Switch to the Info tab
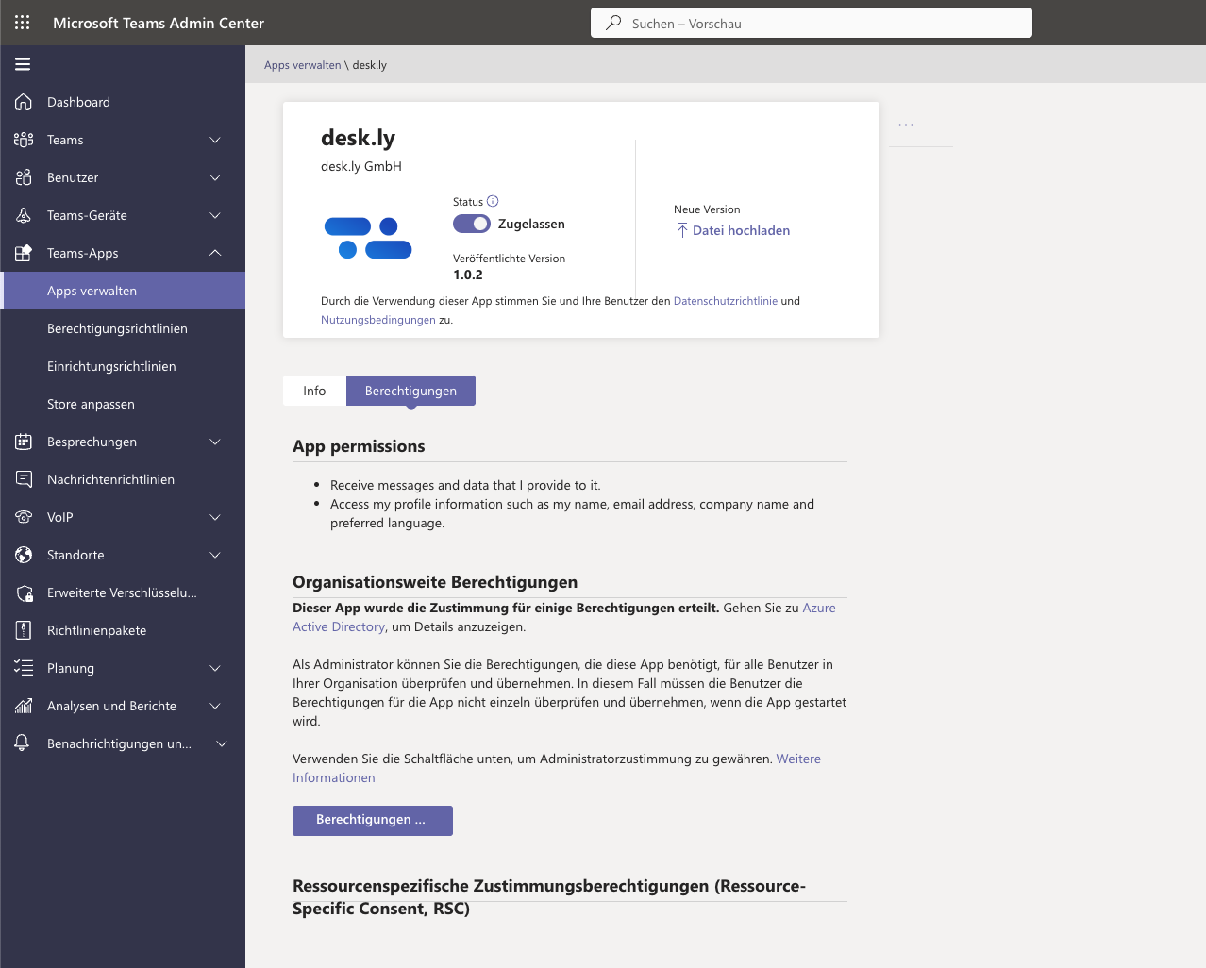The height and width of the screenshot is (968, 1206). 314,391
